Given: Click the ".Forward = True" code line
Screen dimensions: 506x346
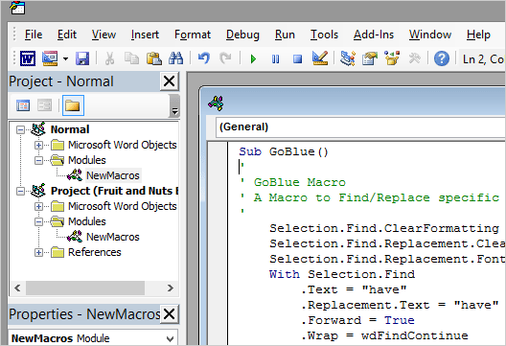Looking at the screenshot, I should point(357,320).
